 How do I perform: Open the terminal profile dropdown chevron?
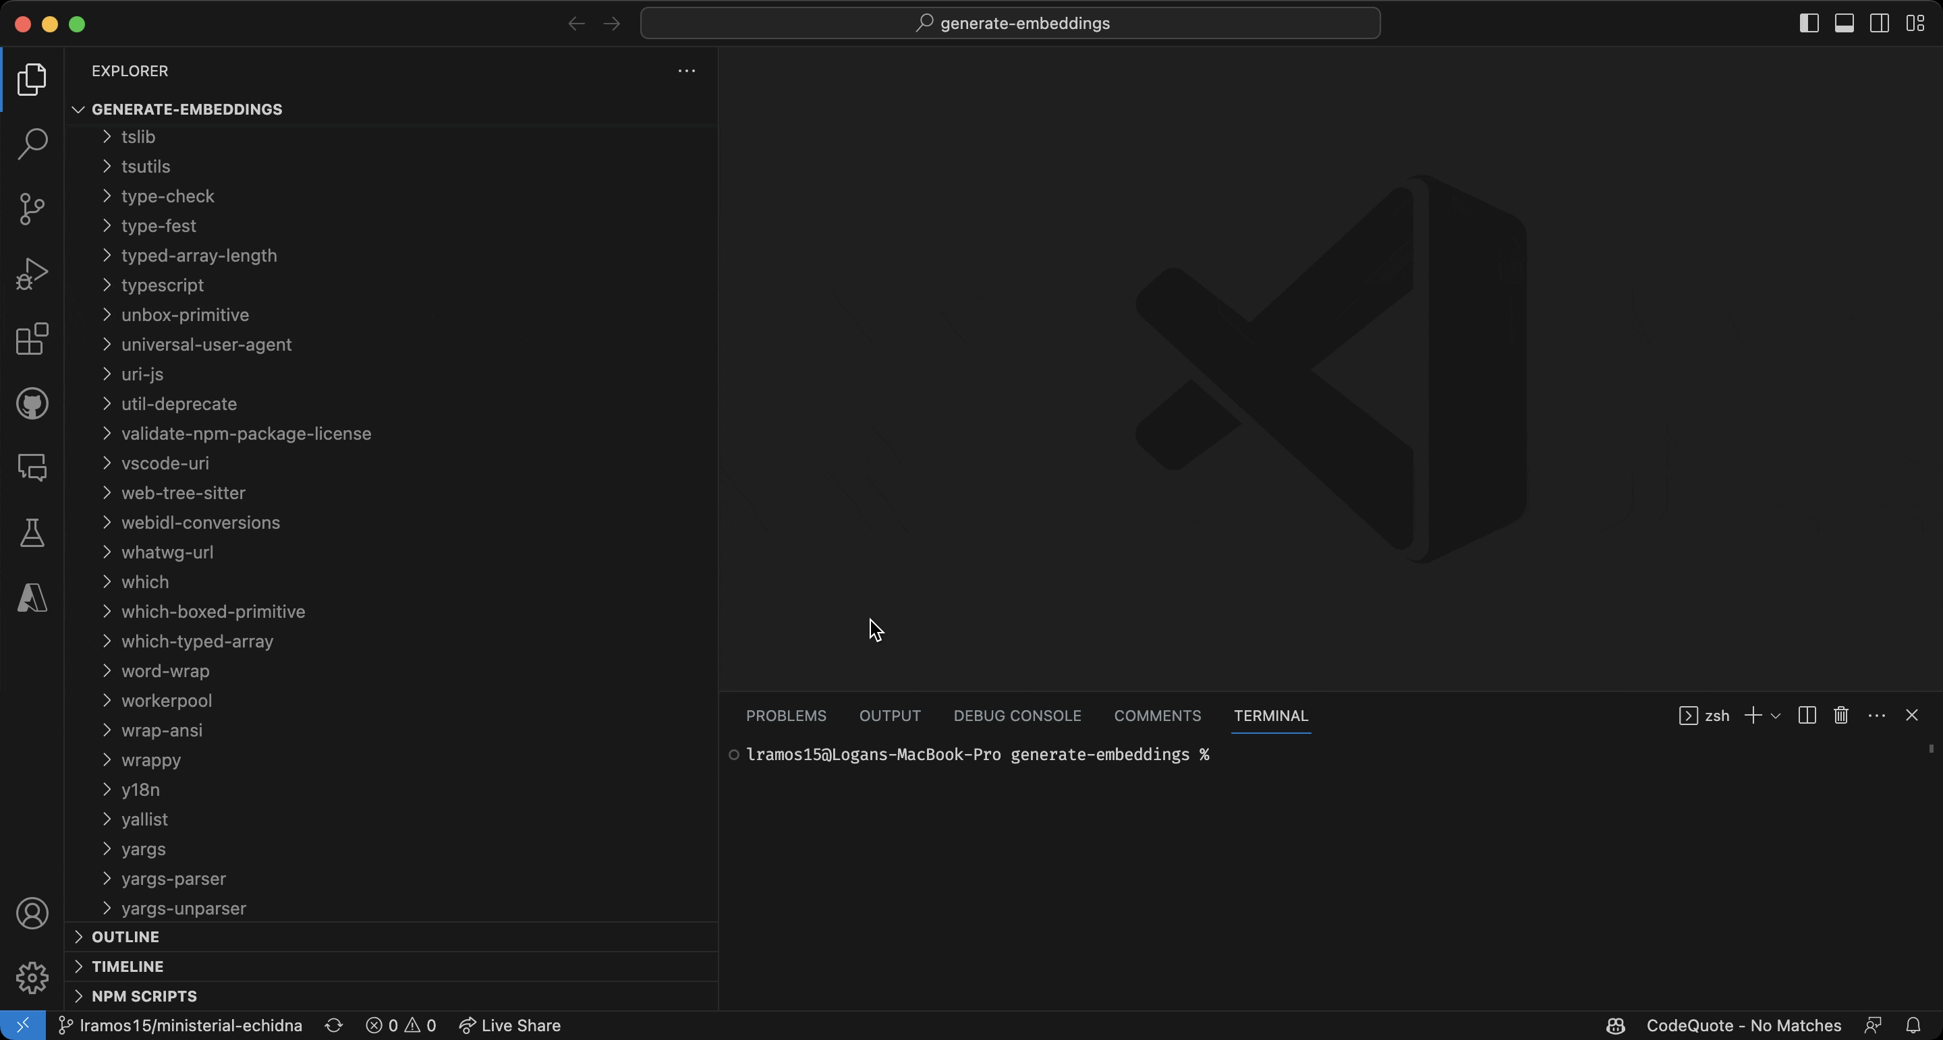(1776, 715)
